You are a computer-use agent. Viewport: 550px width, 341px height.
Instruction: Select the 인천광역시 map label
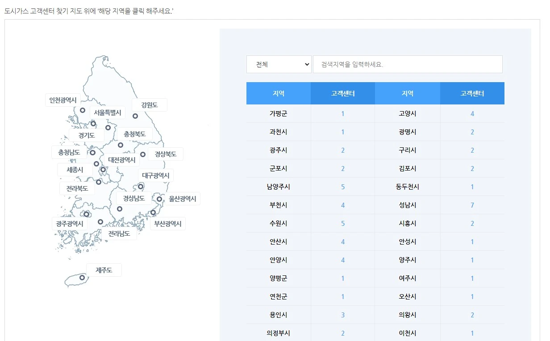[x=63, y=100]
